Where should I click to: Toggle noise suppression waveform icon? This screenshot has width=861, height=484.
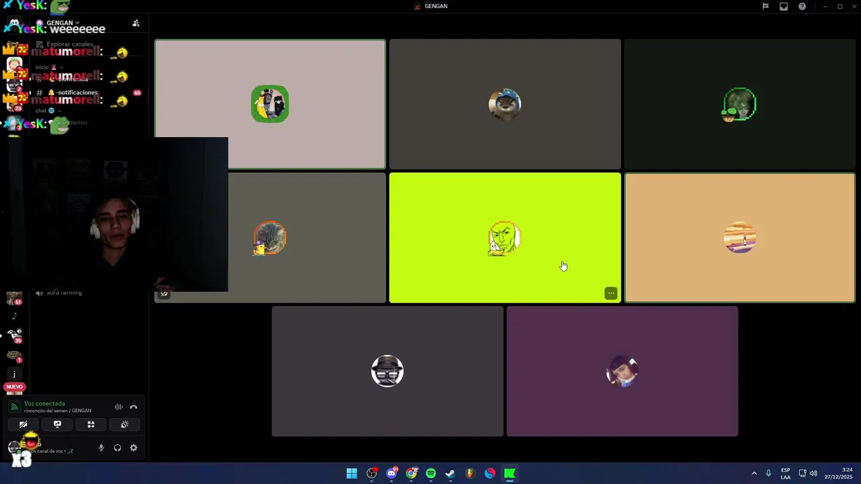pyautogui.click(x=118, y=407)
